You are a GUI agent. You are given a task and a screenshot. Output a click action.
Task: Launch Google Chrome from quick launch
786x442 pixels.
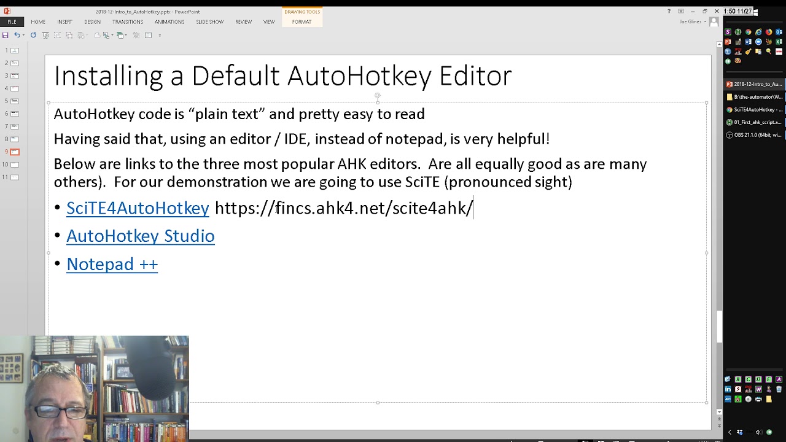(x=749, y=32)
